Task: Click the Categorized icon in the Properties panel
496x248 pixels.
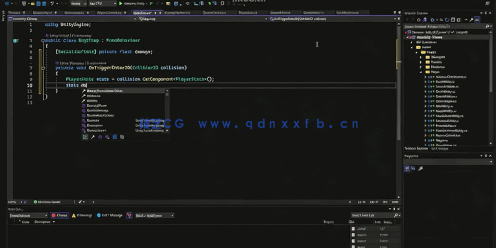Action: (x=407, y=169)
